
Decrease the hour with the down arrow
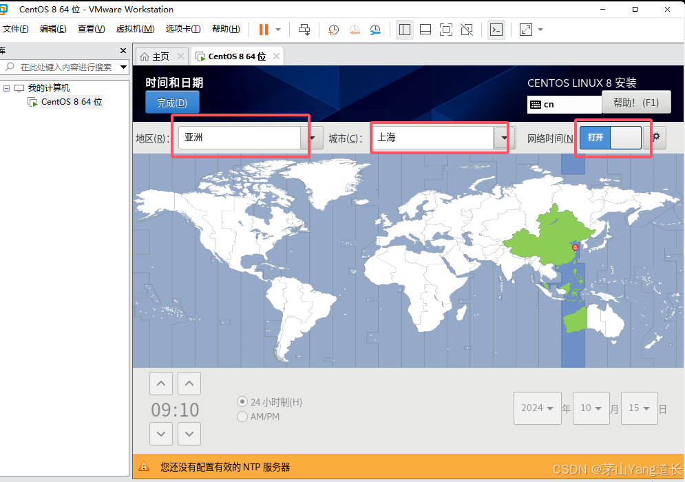(x=161, y=434)
